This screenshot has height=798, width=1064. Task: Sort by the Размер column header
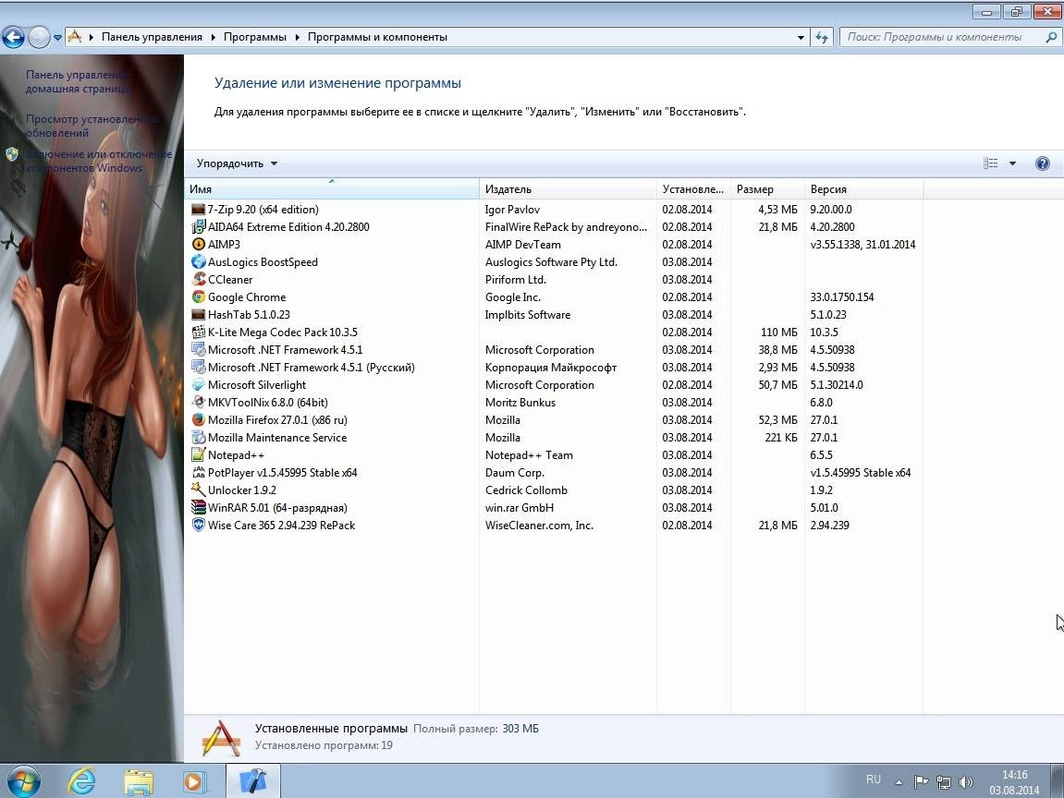click(x=767, y=189)
